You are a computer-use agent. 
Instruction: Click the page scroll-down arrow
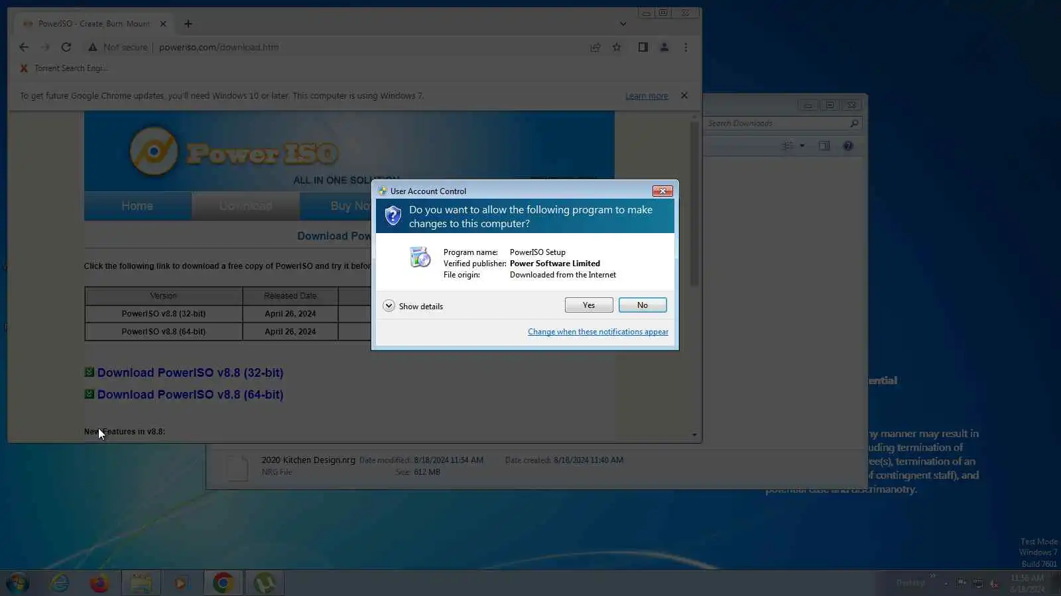pos(694,435)
